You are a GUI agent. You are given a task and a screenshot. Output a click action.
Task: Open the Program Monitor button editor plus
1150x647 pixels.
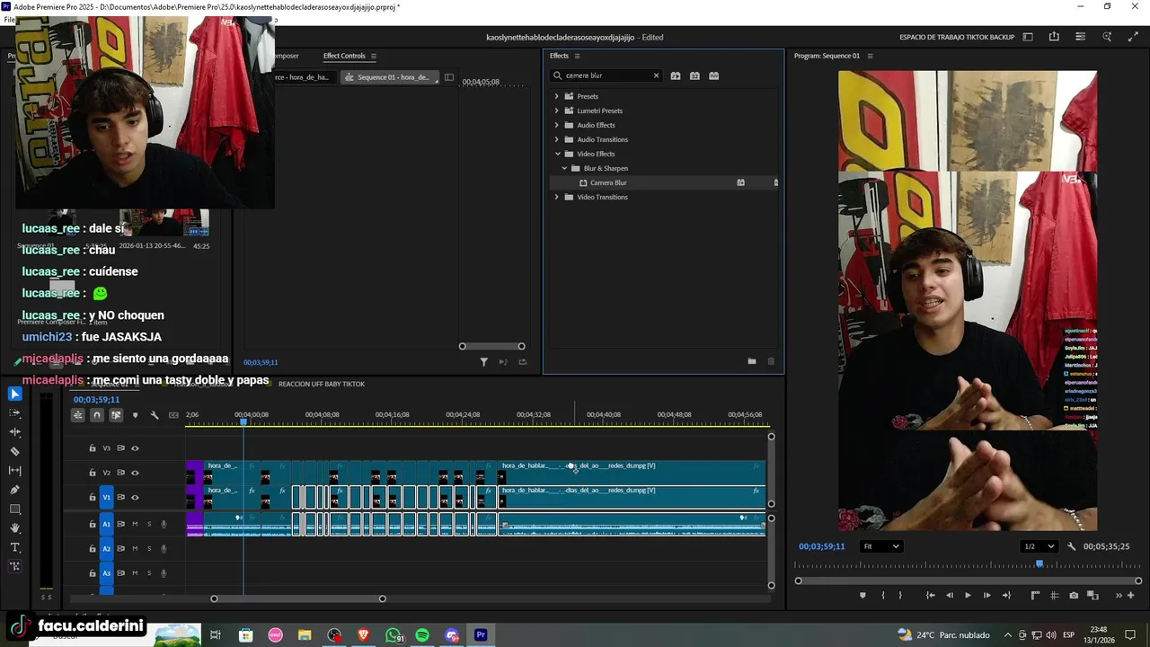pyautogui.click(x=1131, y=595)
